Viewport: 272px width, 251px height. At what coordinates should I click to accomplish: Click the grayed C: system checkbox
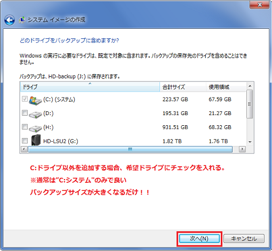click(x=25, y=99)
